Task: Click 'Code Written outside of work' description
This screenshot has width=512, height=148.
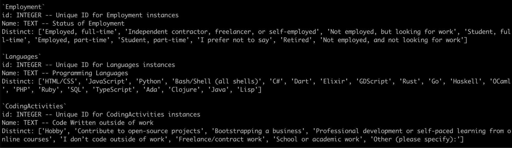Action: [103, 123]
